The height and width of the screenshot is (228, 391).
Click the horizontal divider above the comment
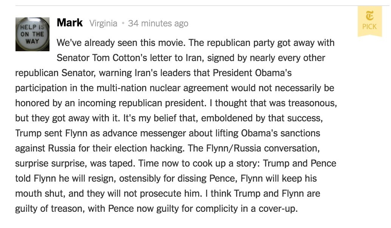189,6
